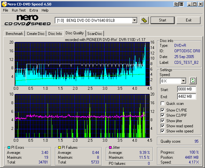Image resolution: width=205 pixels, height=168 pixels.
Task: Uncheck Show C1/PIE option
Action: [x=163, y=110]
